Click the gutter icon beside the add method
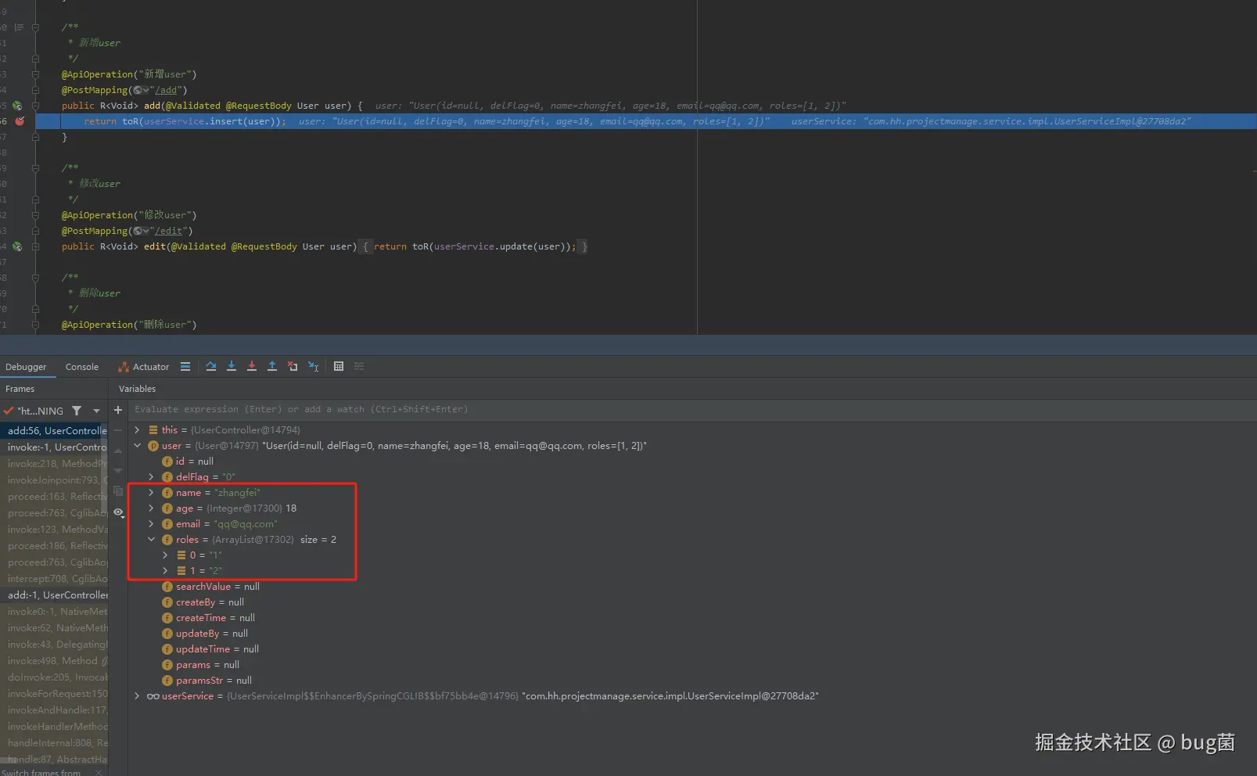Image resolution: width=1257 pixels, height=776 pixels. (x=17, y=106)
